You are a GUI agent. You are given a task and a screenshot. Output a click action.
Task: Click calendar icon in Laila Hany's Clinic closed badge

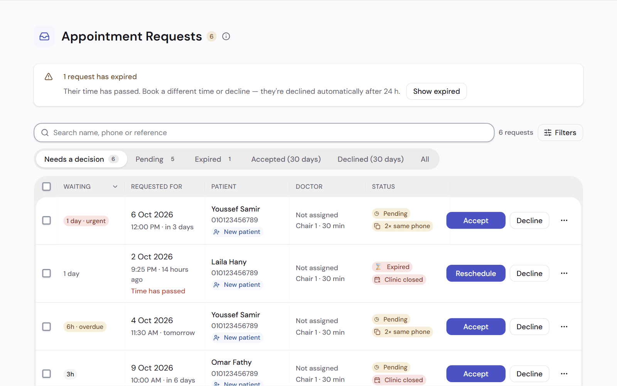pos(377,279)
